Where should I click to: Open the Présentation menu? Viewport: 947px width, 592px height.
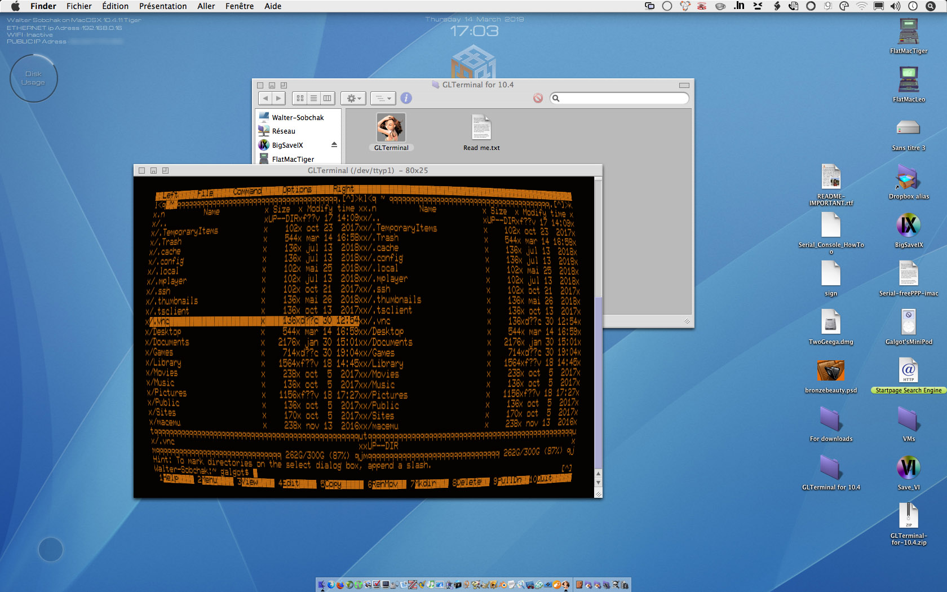pyautogui.click(x=163, y=6)
